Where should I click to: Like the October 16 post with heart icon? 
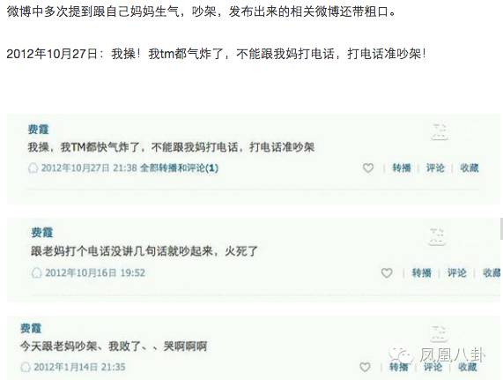(387, 272)
